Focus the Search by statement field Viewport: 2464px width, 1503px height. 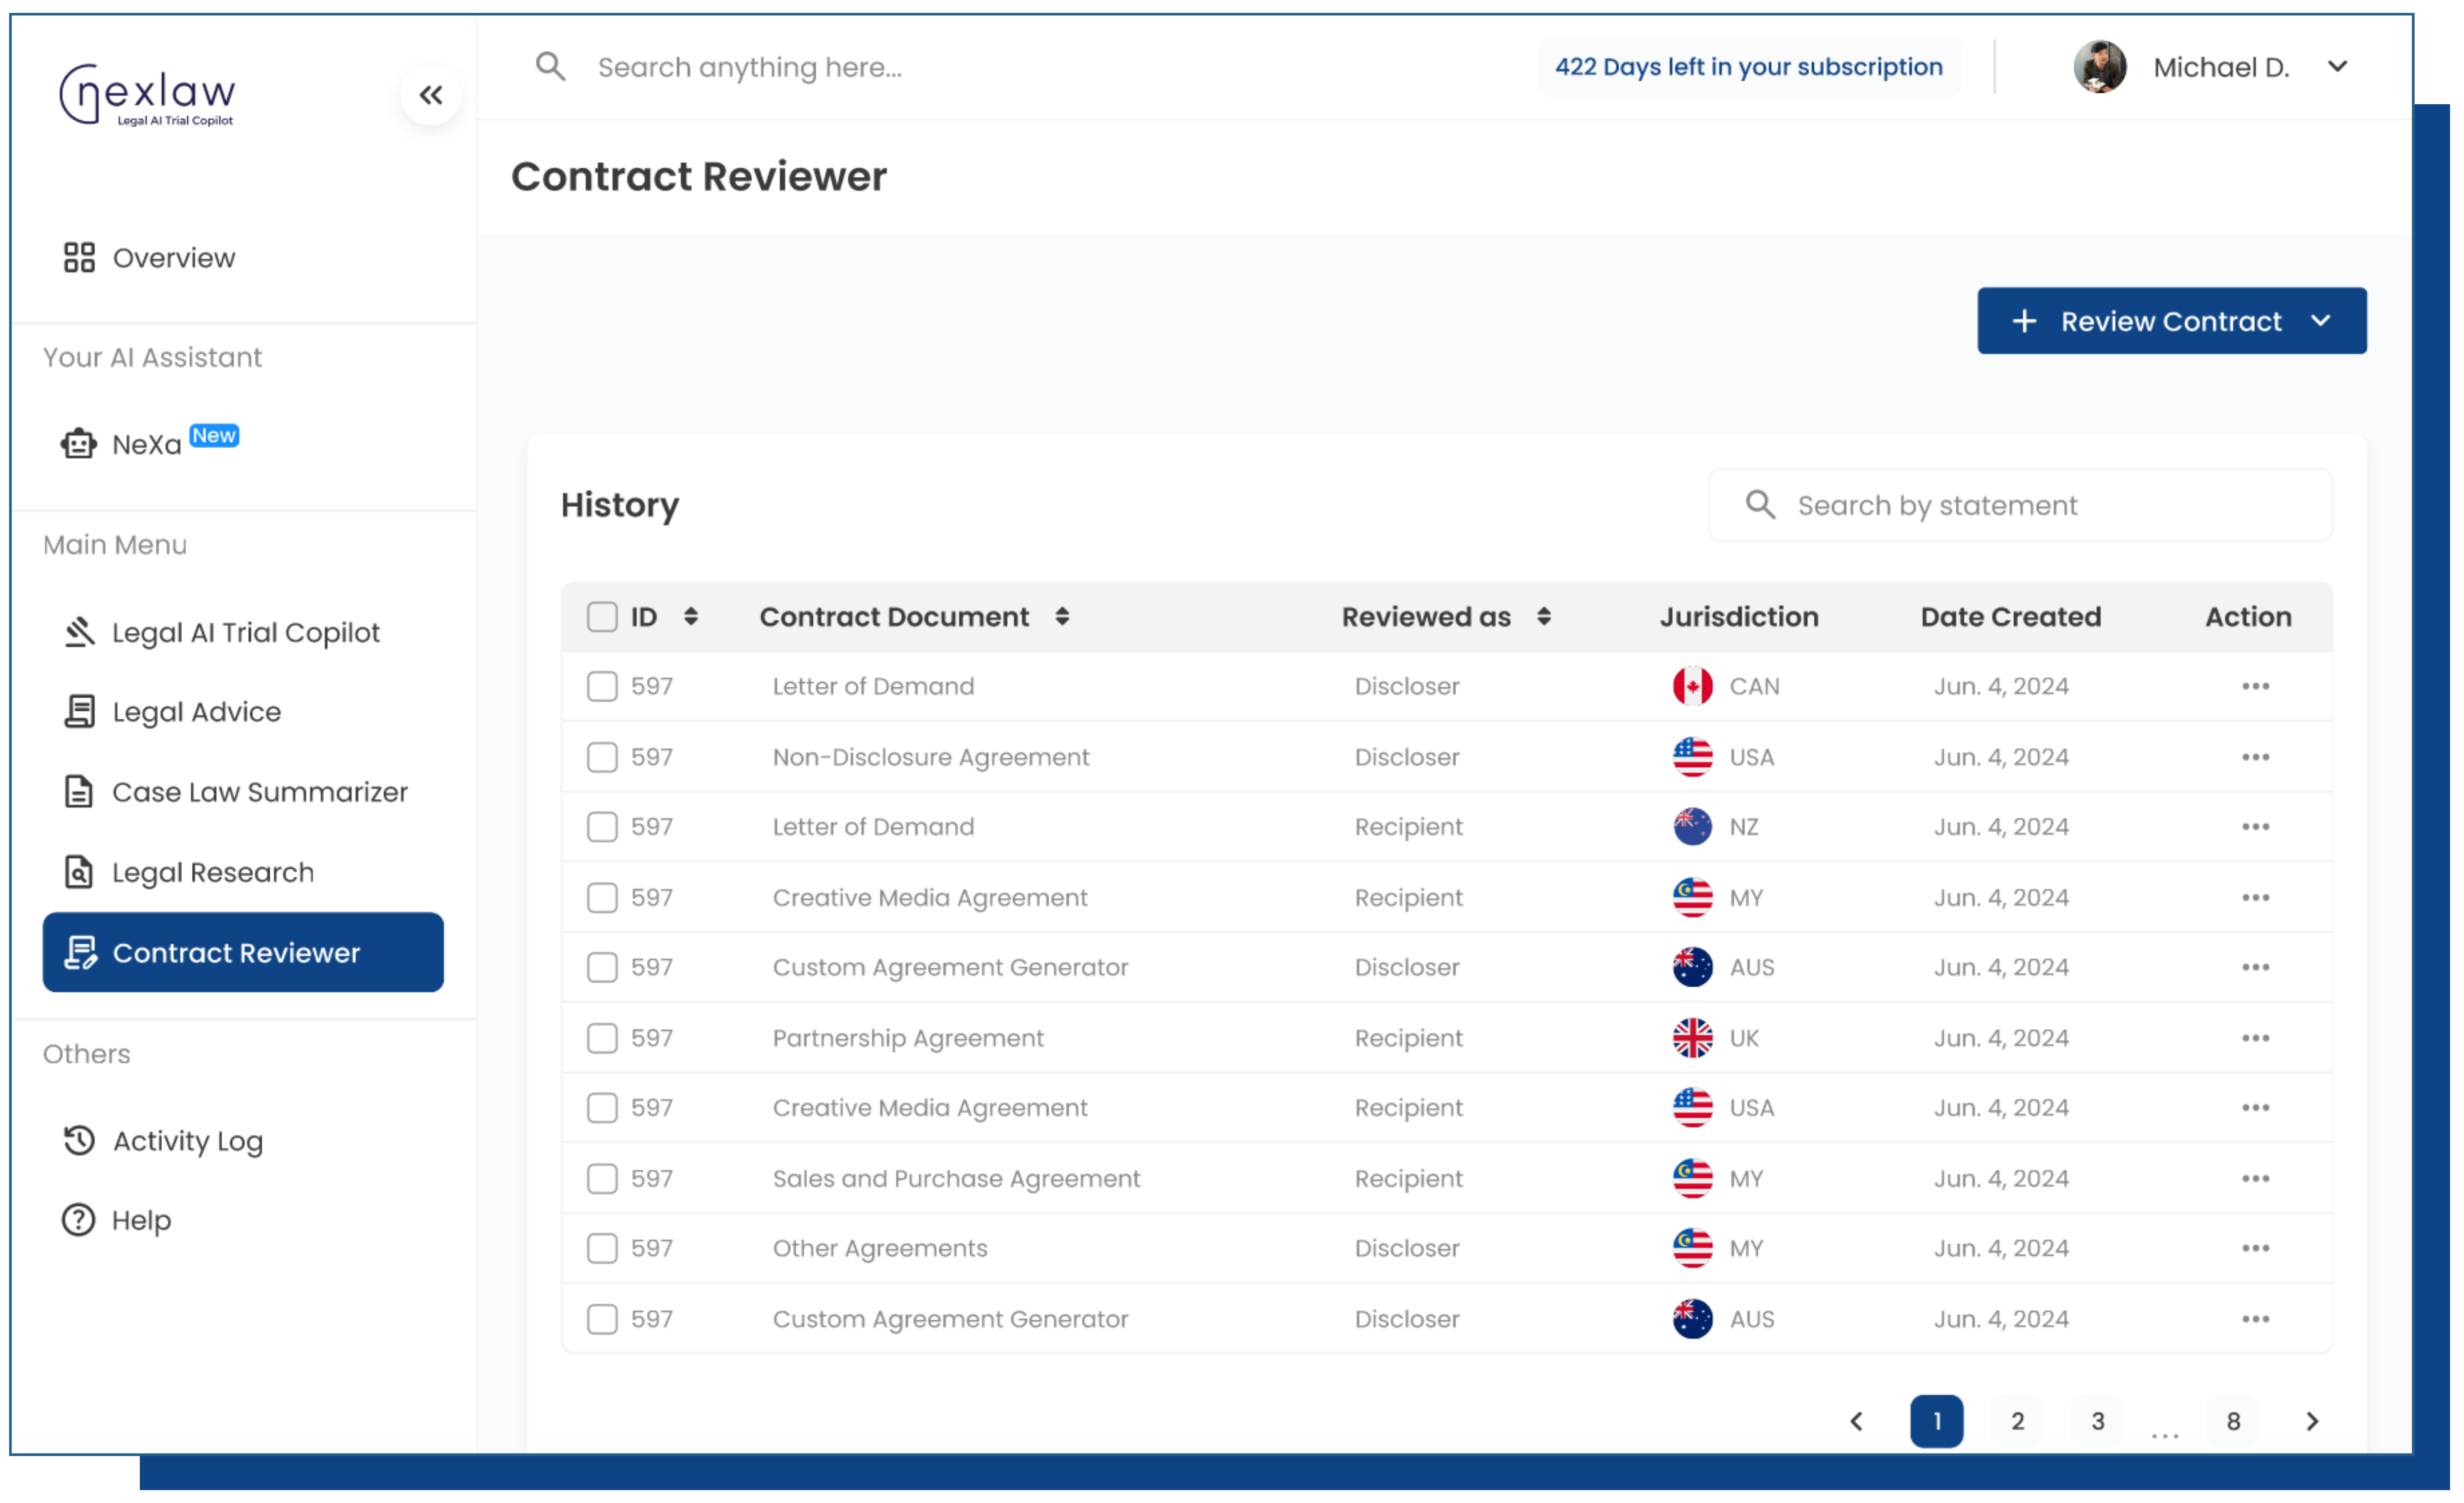coord(2020,505)
